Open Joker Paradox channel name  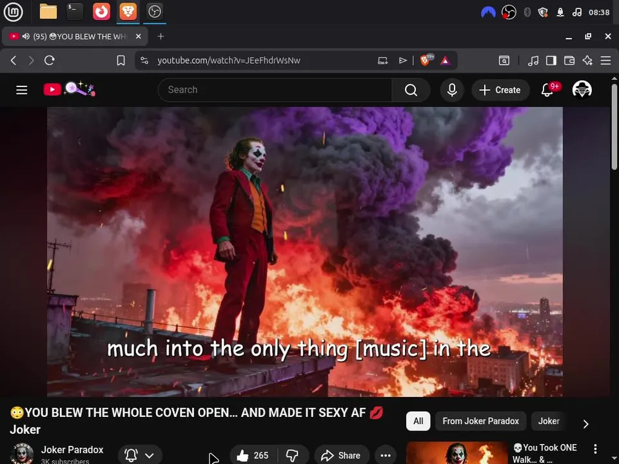72,449
